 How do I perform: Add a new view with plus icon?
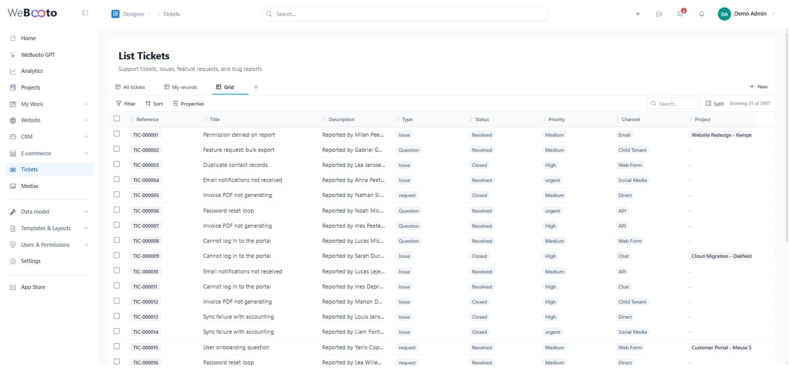coord(256,87)
